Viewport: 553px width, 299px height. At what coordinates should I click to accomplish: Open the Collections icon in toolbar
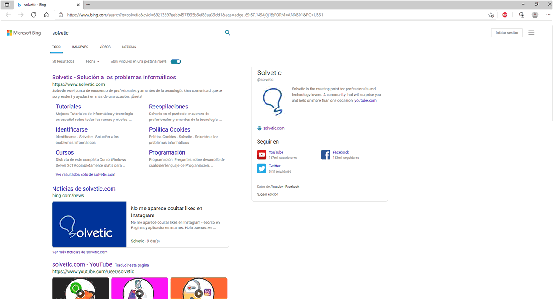coord(522,15)
